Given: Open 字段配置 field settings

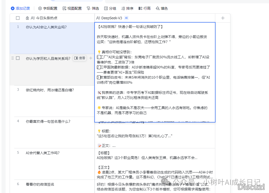Looking at the screenshot, I should pos(48,8).
